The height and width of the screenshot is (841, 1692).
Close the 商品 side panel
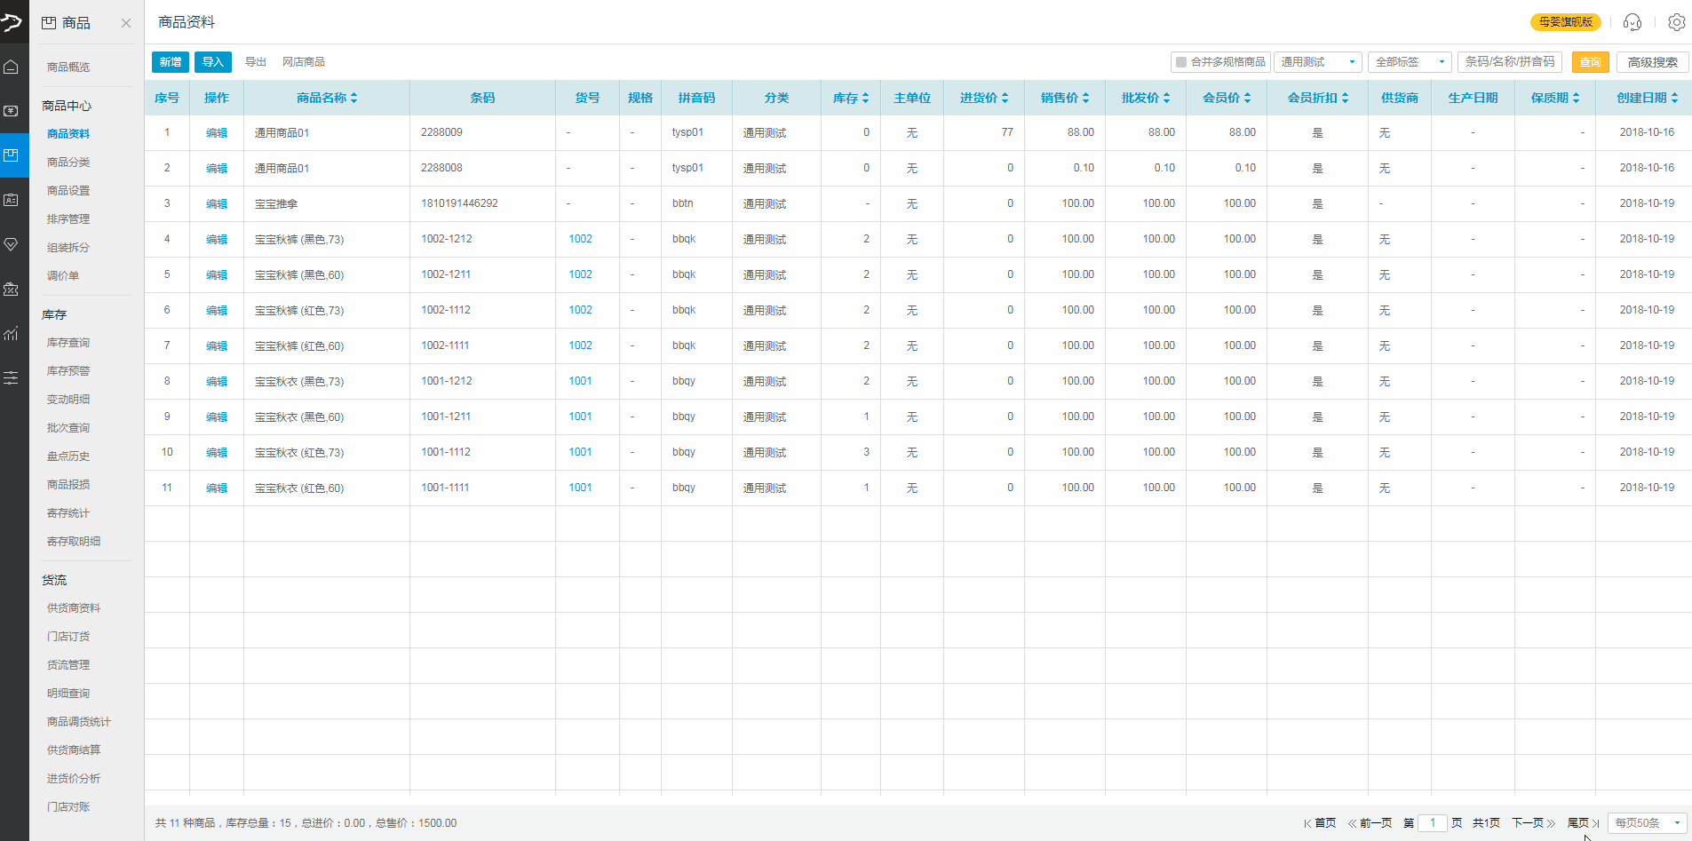point(126,23)
